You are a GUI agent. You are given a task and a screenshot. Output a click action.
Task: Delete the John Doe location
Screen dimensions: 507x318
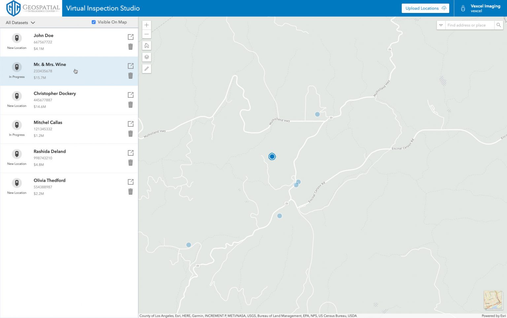click(x=131, y=47)
